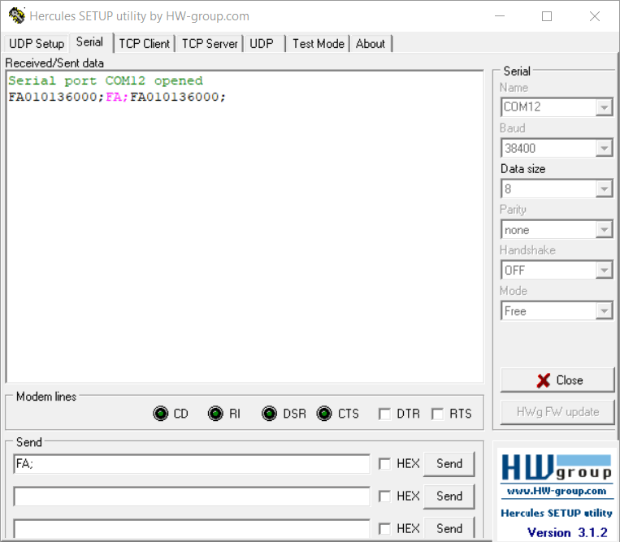The height and width of the screenshot is (542, 620).
Task: Expand the Baud rate dropdown
Action: click(x=604, y=149)
